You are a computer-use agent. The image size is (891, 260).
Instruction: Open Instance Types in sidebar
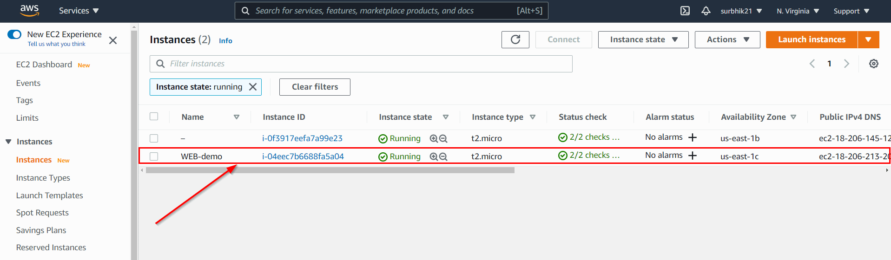[x=43, y=178]
